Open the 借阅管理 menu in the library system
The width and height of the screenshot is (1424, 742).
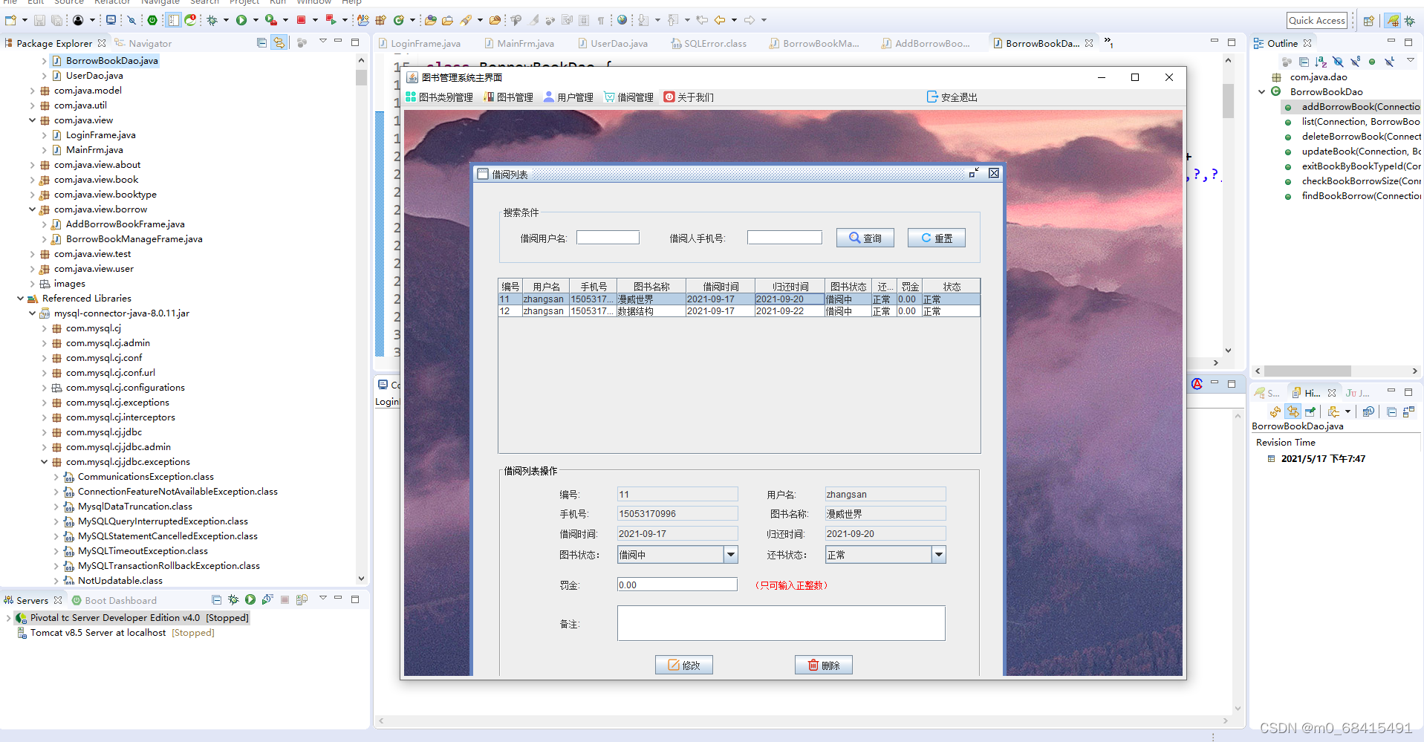point(628,97)
